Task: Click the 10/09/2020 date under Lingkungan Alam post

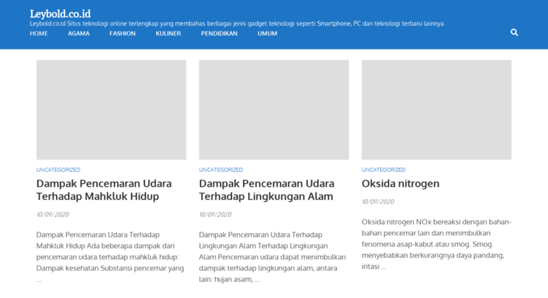Action: point(215,214)
